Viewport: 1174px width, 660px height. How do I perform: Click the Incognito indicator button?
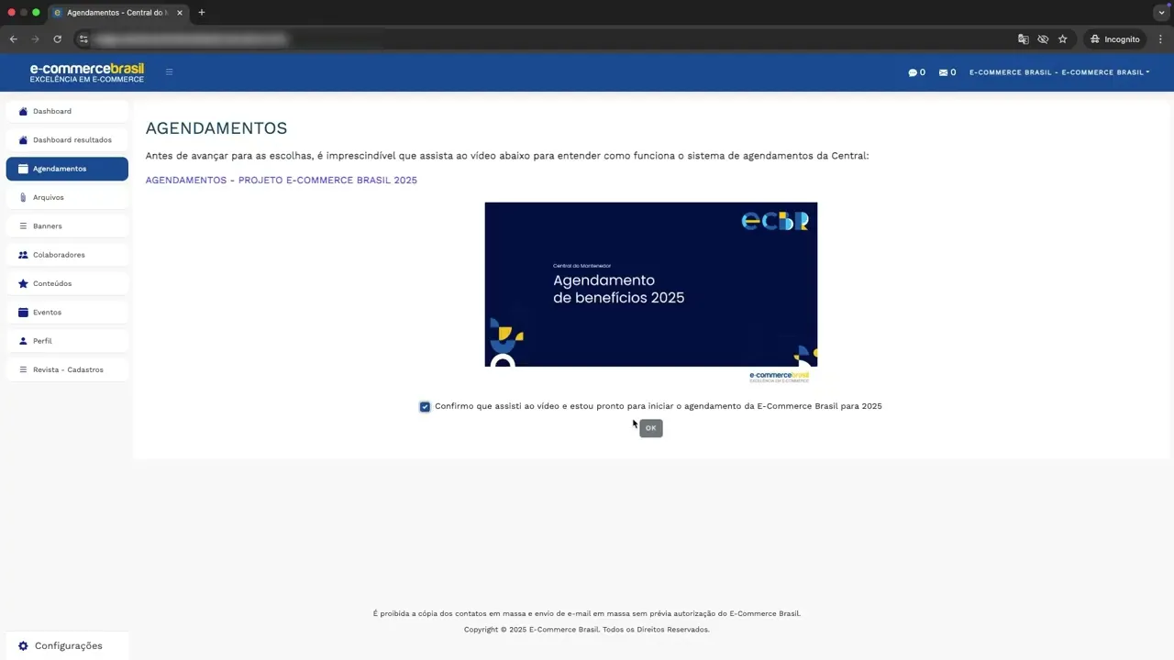[1114, 39]
